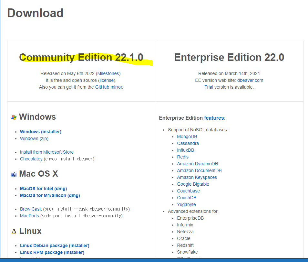The height and width of the screenshot is (262, 308).
Task: Click 'brew install --cask dbeaver-community' command text
Action: click(x=87, y=209)
